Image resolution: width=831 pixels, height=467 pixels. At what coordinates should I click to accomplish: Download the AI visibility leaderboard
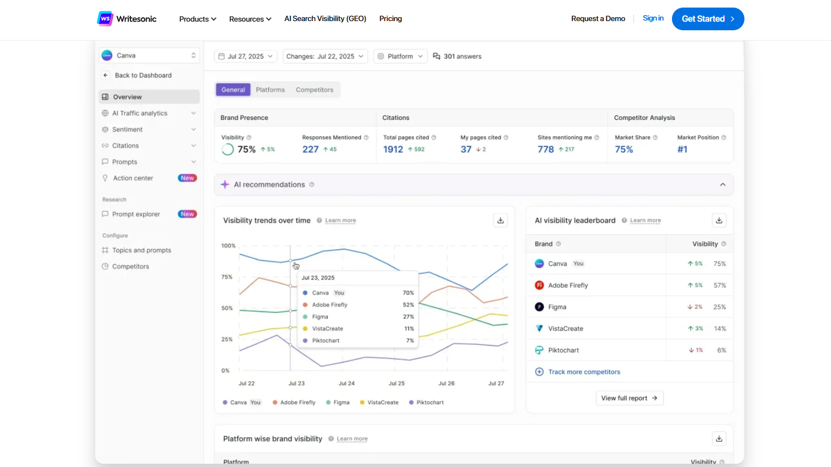point(719,220)
